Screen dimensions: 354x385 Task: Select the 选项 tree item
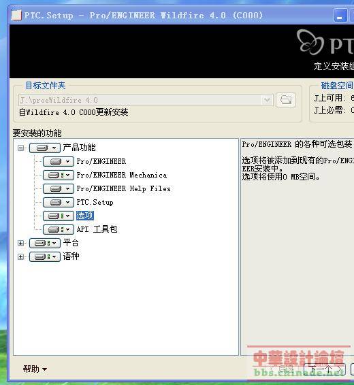[84, 216]
